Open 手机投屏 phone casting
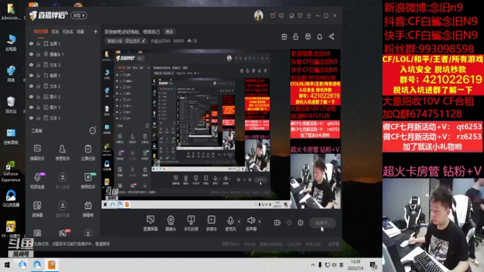484x272 pixels. pyautogui.click(x=191, y=223)
